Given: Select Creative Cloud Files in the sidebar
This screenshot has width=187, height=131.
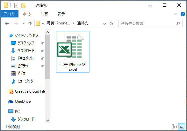Looking at the screenshot, I should (27, 91).
